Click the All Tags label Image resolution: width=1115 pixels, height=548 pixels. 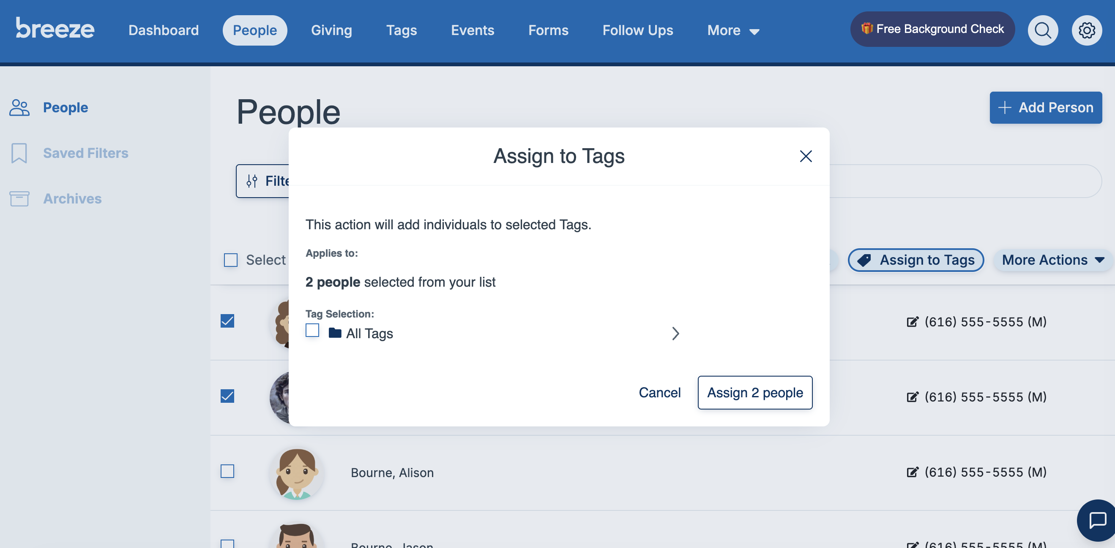[370, 334]
